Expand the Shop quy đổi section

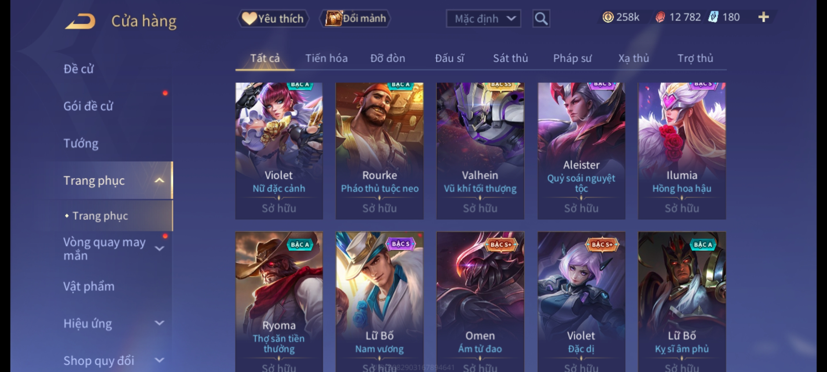[x=159, y=360]
